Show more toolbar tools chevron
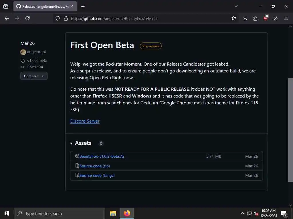Screen dimensions: 293x219 (276, 18)
